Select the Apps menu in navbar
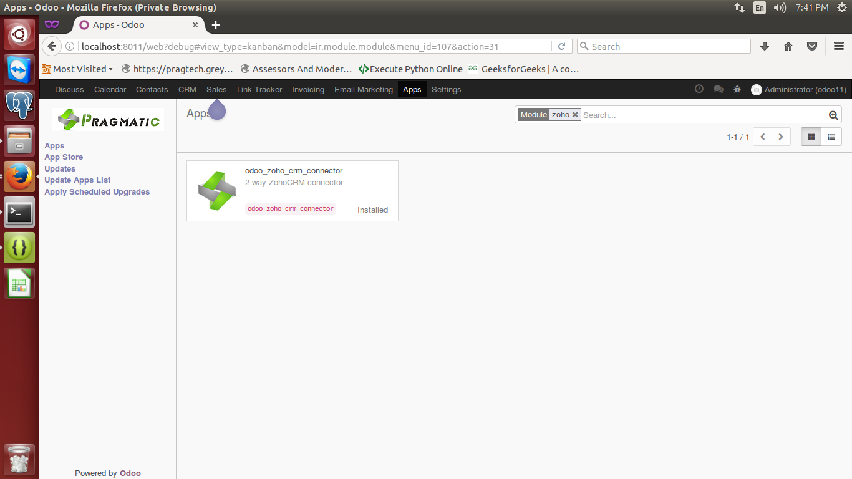 [x=412, y=89]
